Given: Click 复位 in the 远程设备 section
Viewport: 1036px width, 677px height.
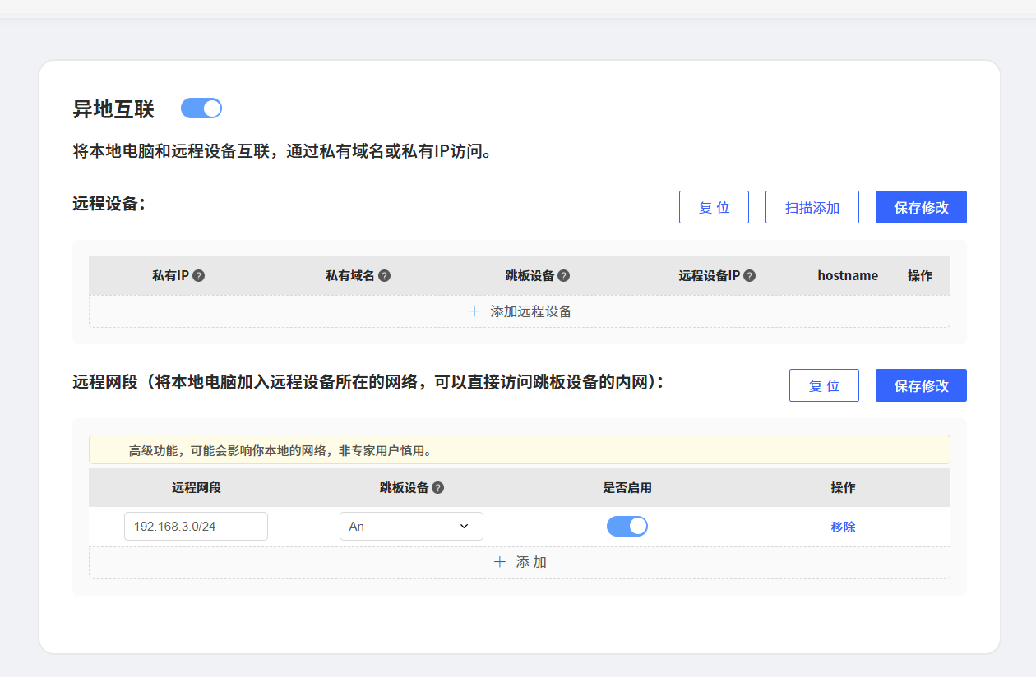Looking at the screenshot, I should (714, 207).
